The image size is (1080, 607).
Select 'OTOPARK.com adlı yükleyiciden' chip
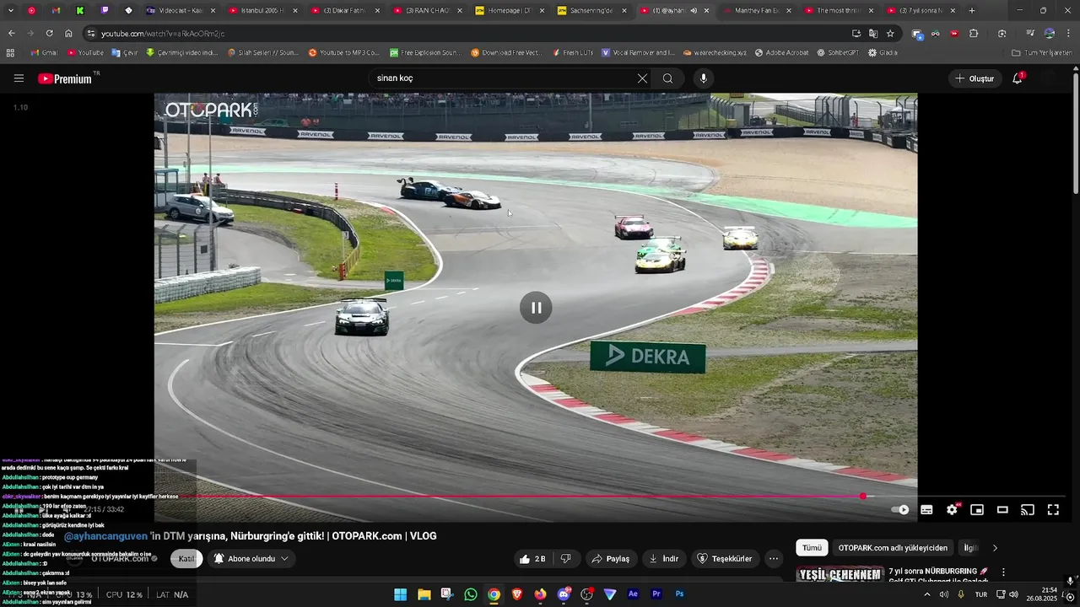[893, 547]
